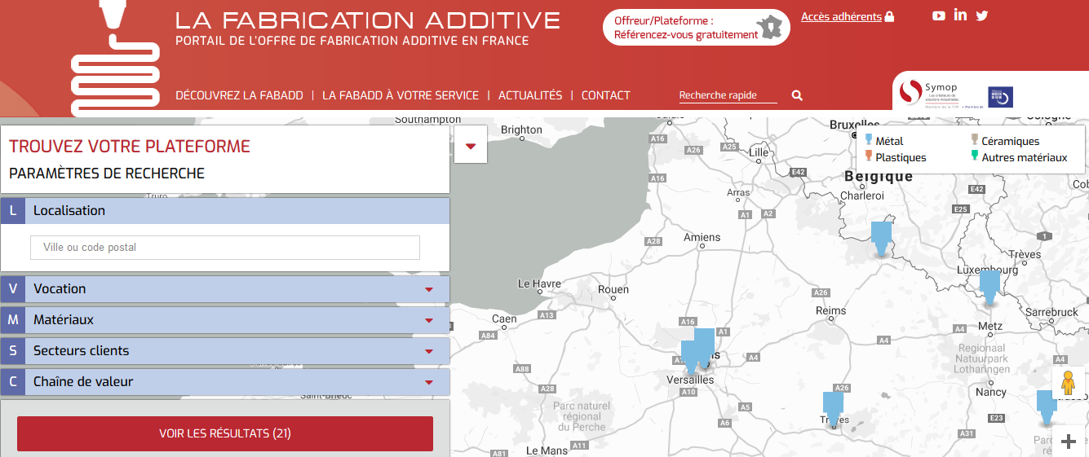Open the Twitter social icon
Viewport: 1089px width, 457px height.
[981, 15]
